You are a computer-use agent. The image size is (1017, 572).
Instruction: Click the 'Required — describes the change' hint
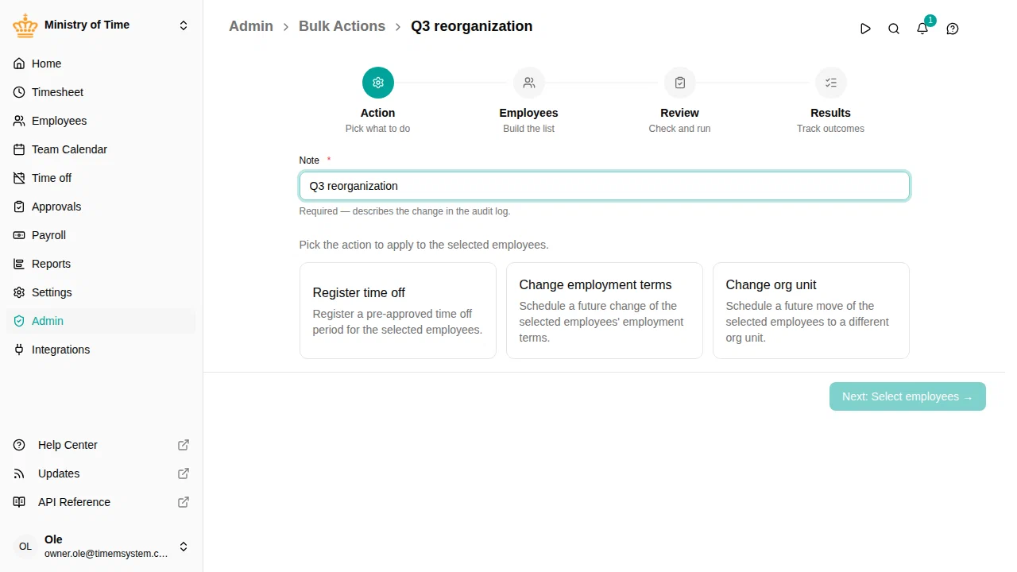(405, 211)
